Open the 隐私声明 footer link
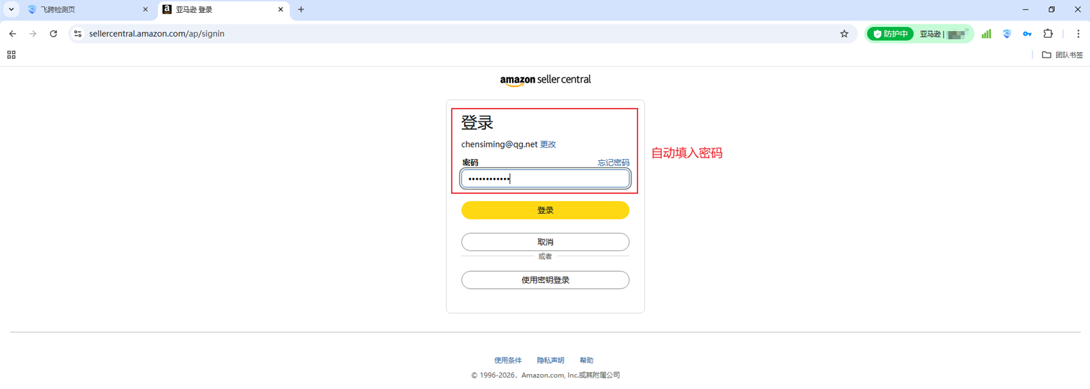Viewport: 1090px width, 389px height. click(551, 361)
